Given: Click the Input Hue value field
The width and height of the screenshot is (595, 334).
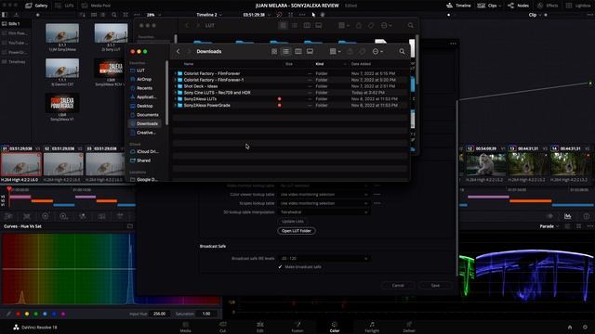Looking at the screenshot, I should tap(160, 314).
